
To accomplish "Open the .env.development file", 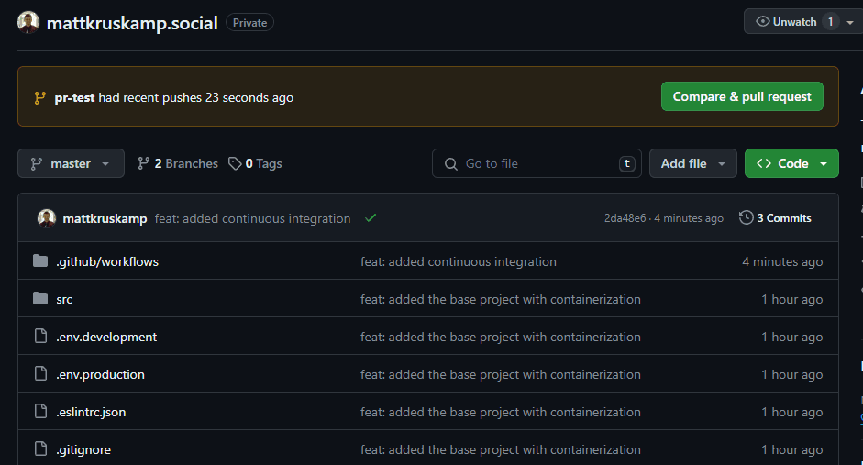I will [x=106, y=337].
